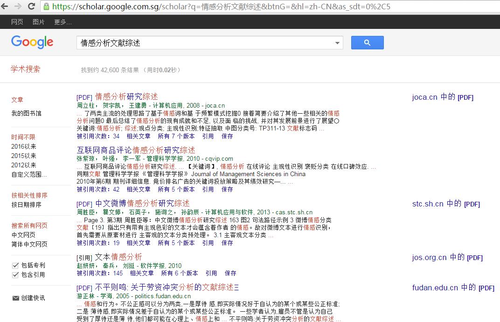
Task: Click the forward arrow in the browser
Action: tap(18, 7)
